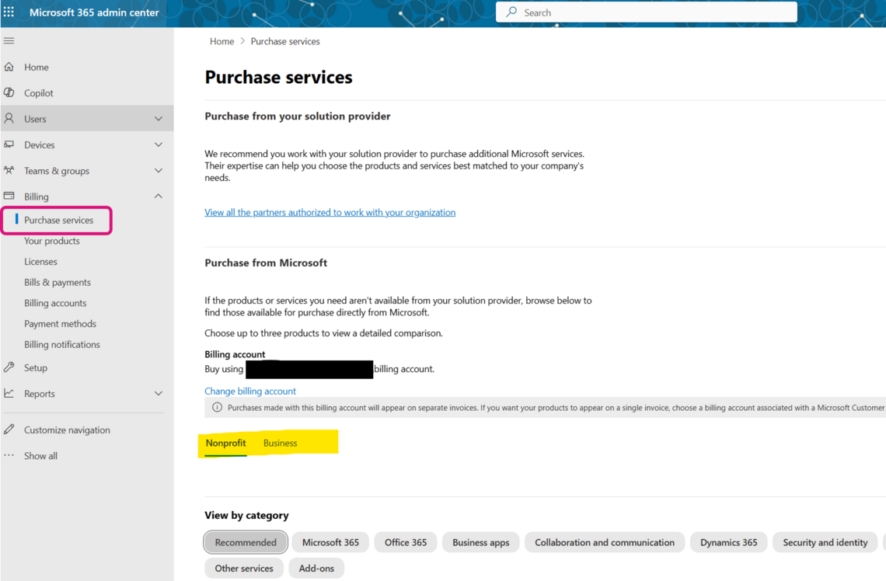Click the Purchase from Microsoft heading
886x581 pixels.
coord(266,263)
